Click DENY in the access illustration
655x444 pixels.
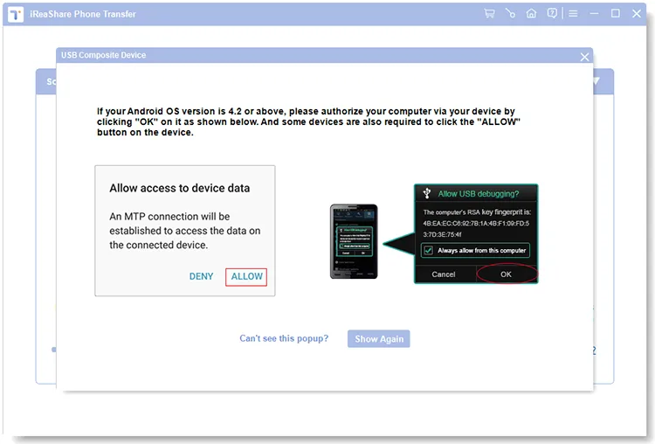(201, 277)
